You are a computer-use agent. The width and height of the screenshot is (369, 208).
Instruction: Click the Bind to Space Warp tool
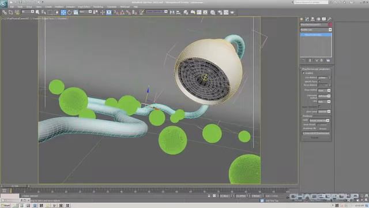[x=17, y=12]
